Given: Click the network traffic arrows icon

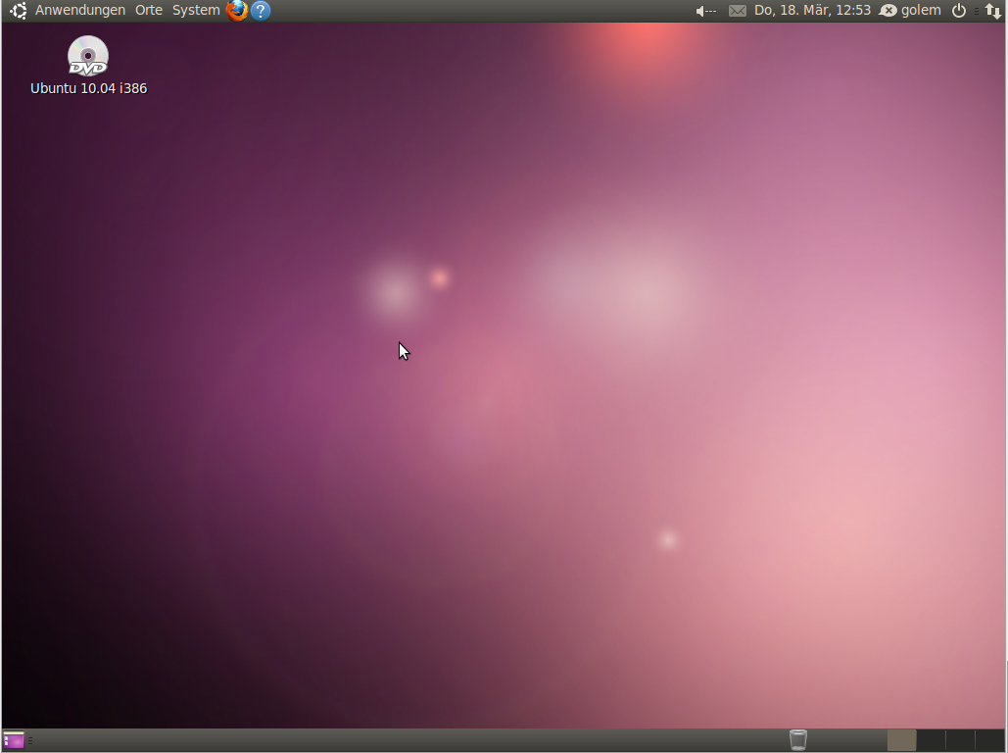Looking at the screenshot, I should [x=993, y=11].
